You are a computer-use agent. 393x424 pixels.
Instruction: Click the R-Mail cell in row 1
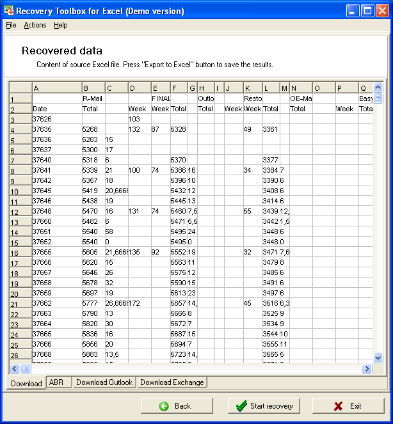[x=93, y=98]
